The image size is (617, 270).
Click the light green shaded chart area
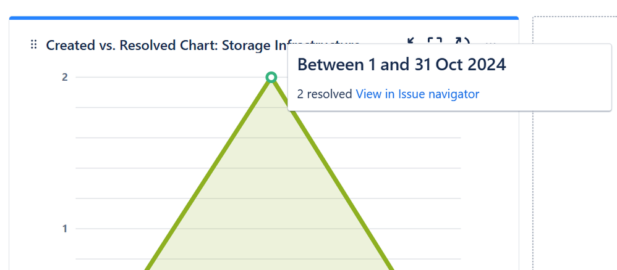(x=271, y=196)
